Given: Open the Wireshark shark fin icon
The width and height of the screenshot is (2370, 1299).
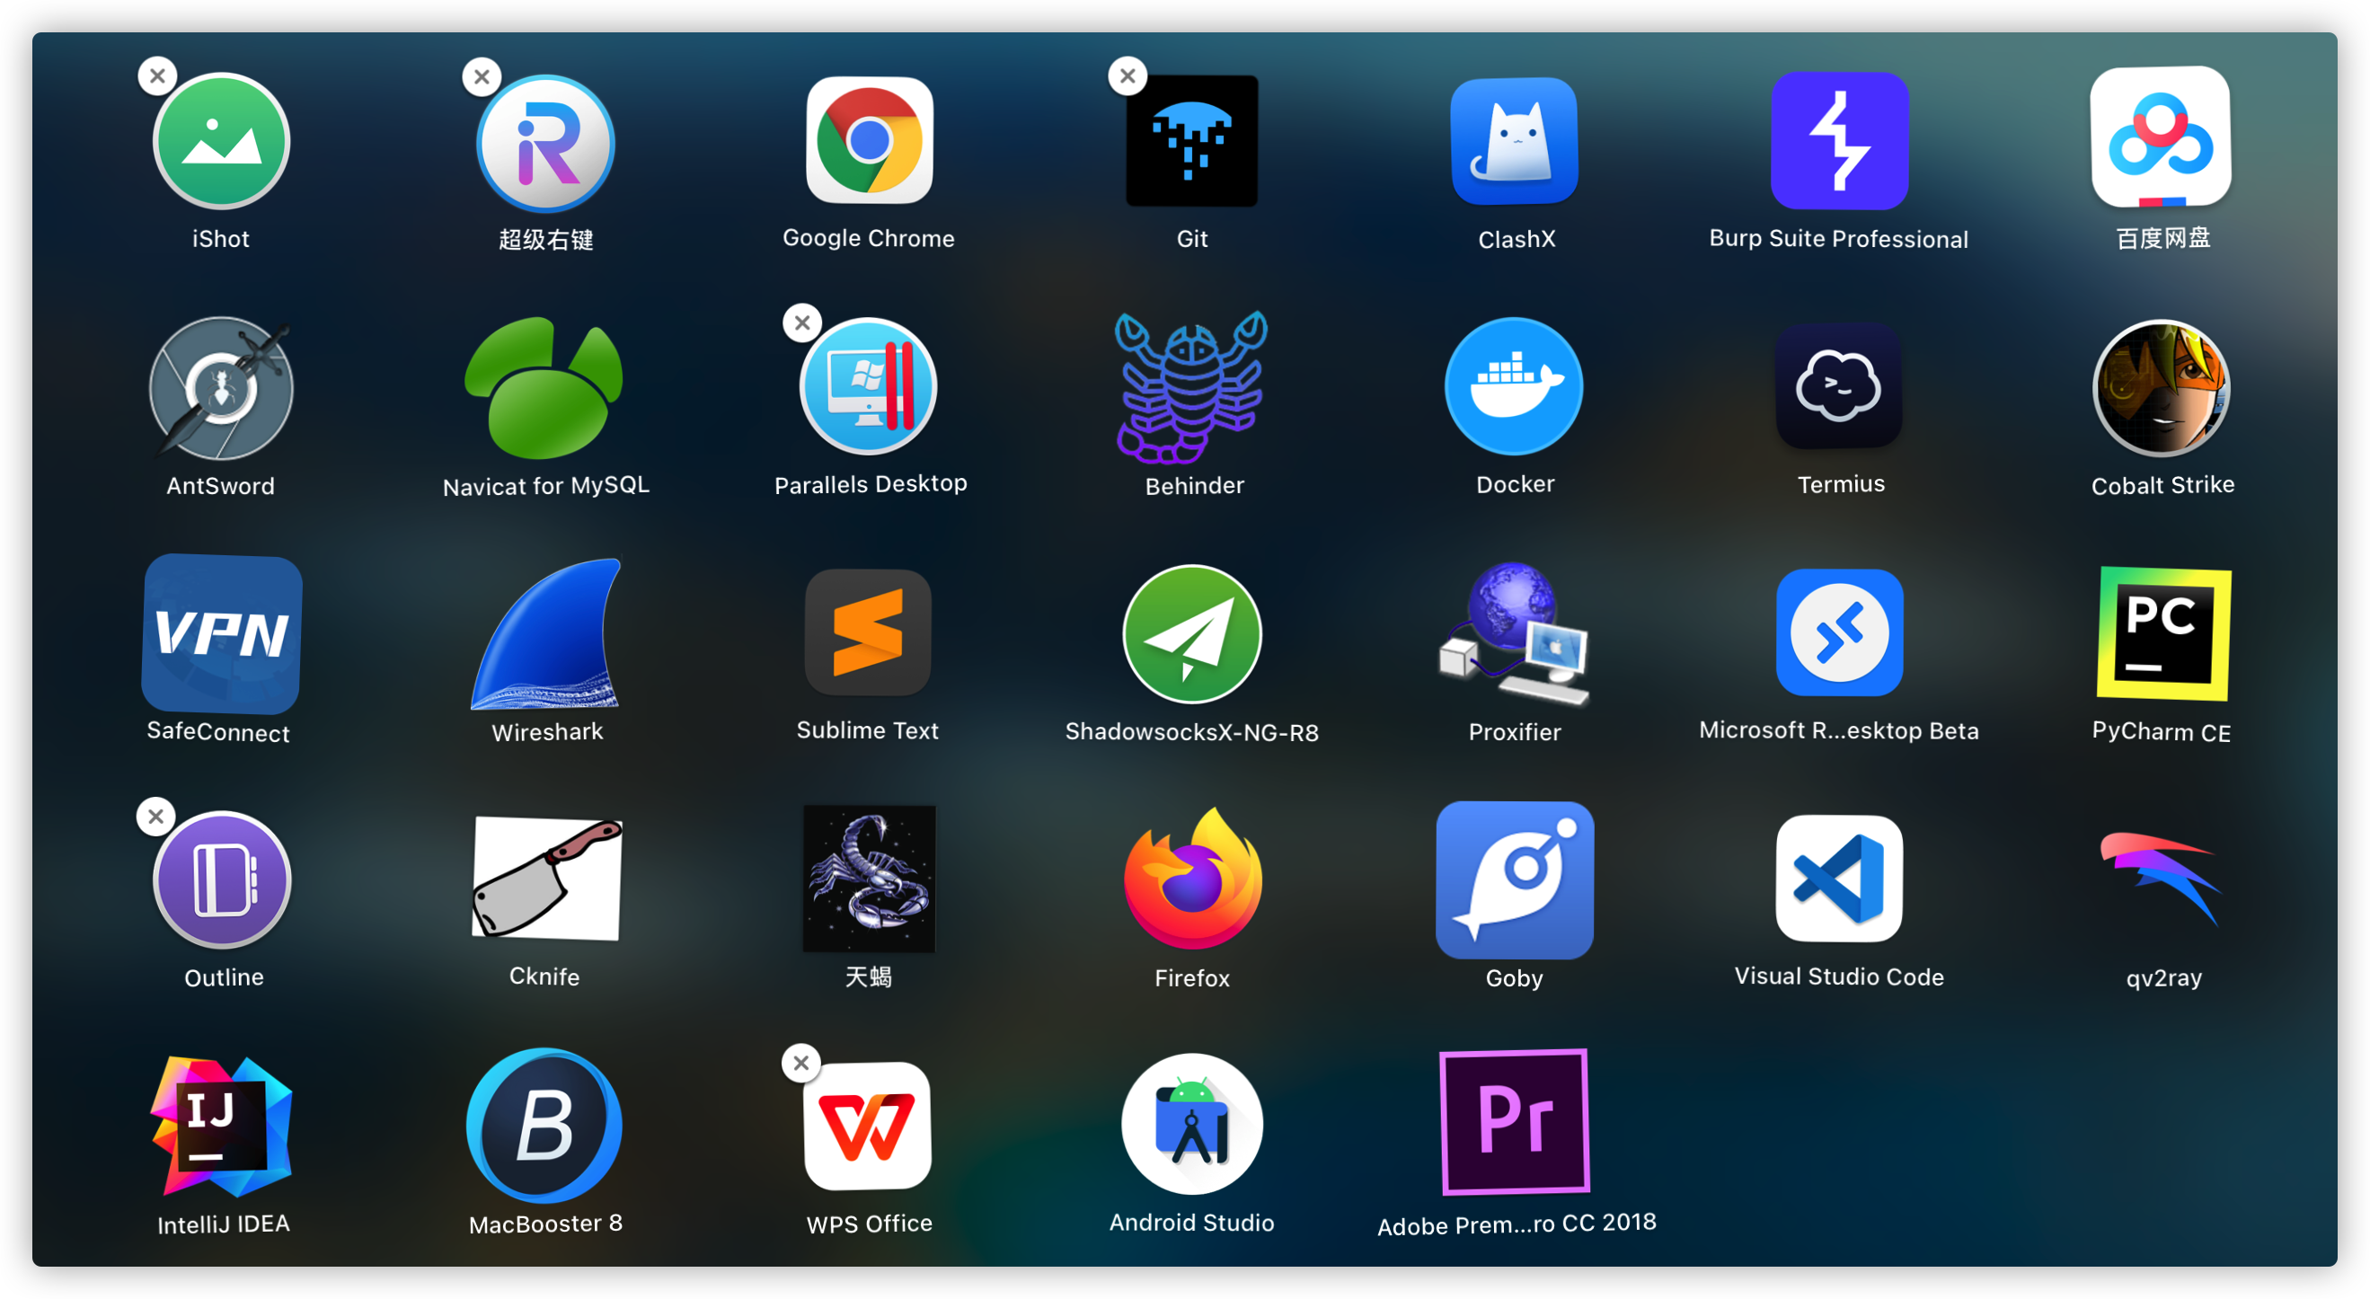Looking at the screenshot, I should click(546, 635).
